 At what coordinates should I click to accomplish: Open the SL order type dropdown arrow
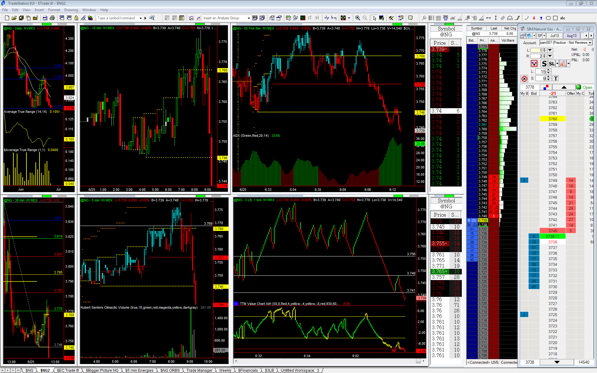click(557, 63)
